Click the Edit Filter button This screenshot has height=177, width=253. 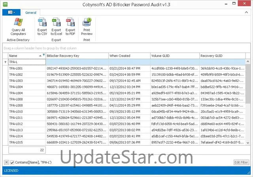[241, 162]
